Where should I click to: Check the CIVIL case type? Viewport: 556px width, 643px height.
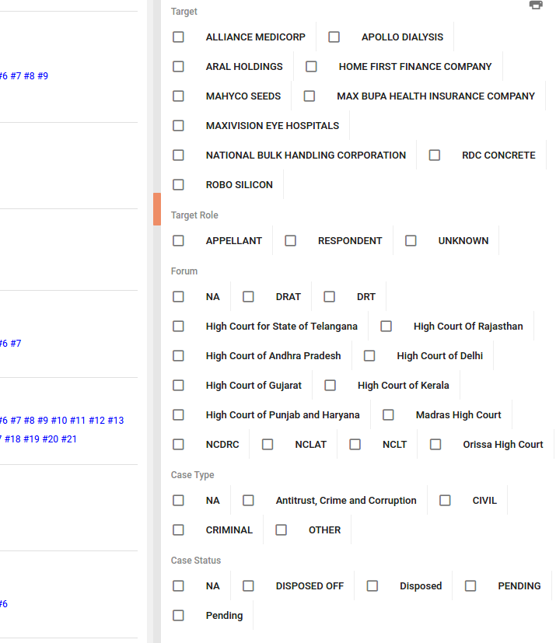[445, 500]
